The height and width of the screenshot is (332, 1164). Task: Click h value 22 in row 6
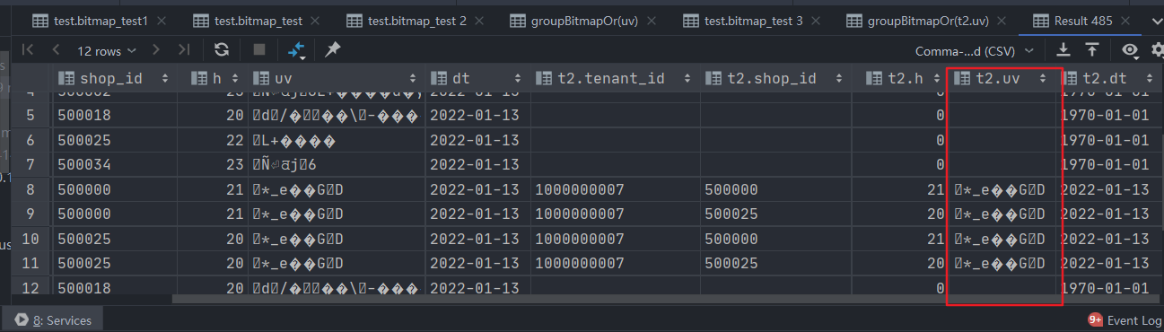point(212,140)
